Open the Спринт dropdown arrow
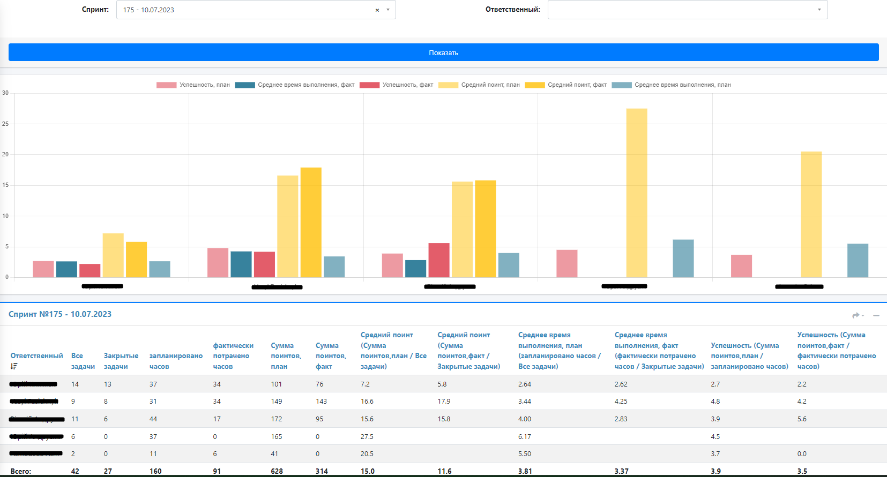 coord(388,10)
